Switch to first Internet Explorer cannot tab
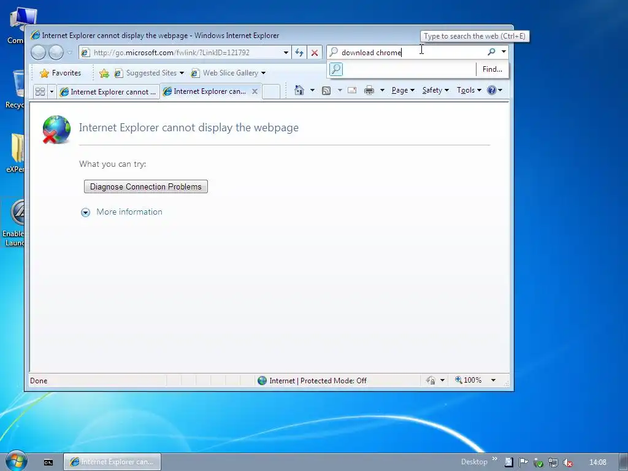This screenshot has width=628, height=471. tap(108, 92)
